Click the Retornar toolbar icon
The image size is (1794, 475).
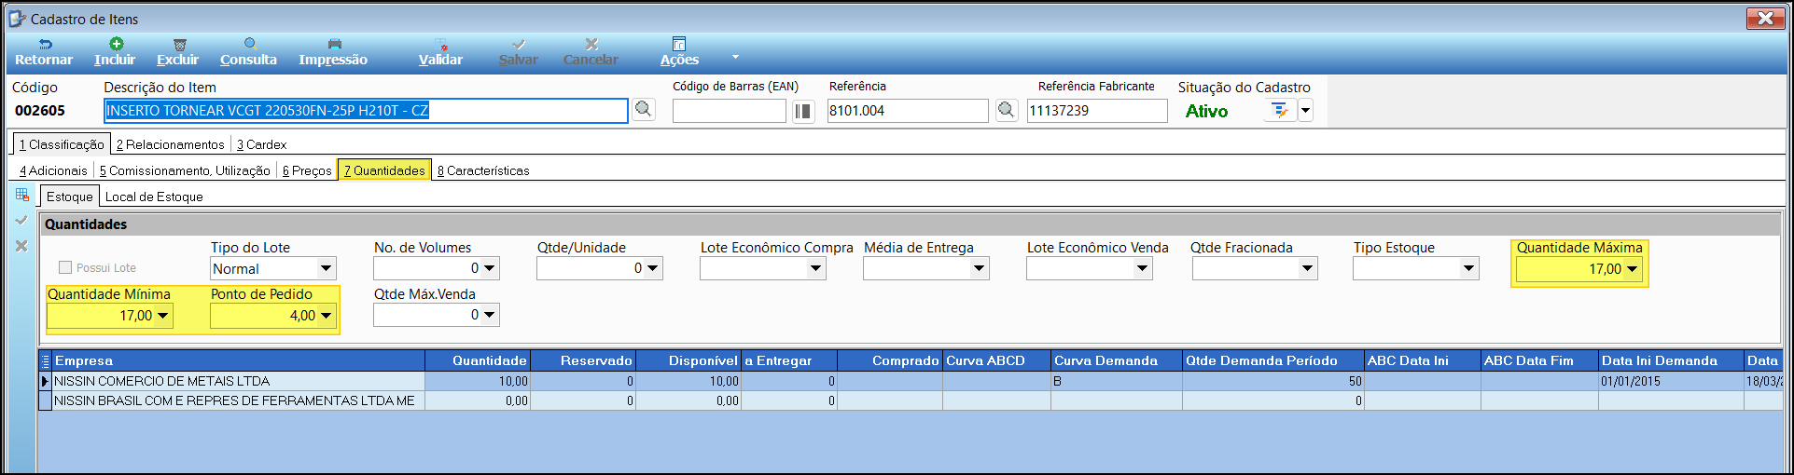tap(45, 44)
